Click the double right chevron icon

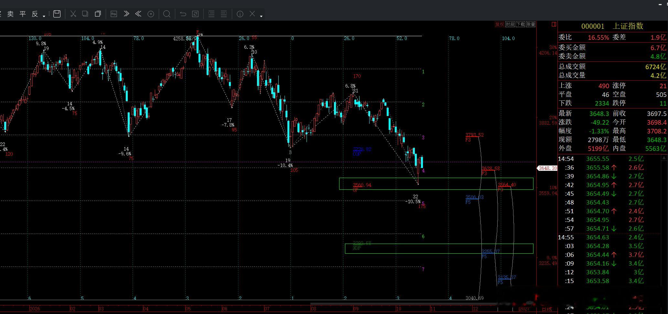tap(126, 14)
